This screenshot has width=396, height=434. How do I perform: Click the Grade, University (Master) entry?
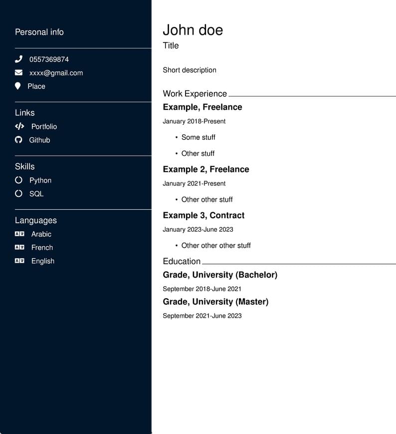click(215, 302)
